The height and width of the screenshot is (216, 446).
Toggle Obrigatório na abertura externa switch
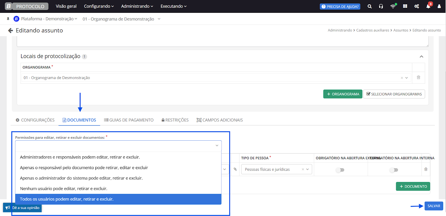click(340, 170)
